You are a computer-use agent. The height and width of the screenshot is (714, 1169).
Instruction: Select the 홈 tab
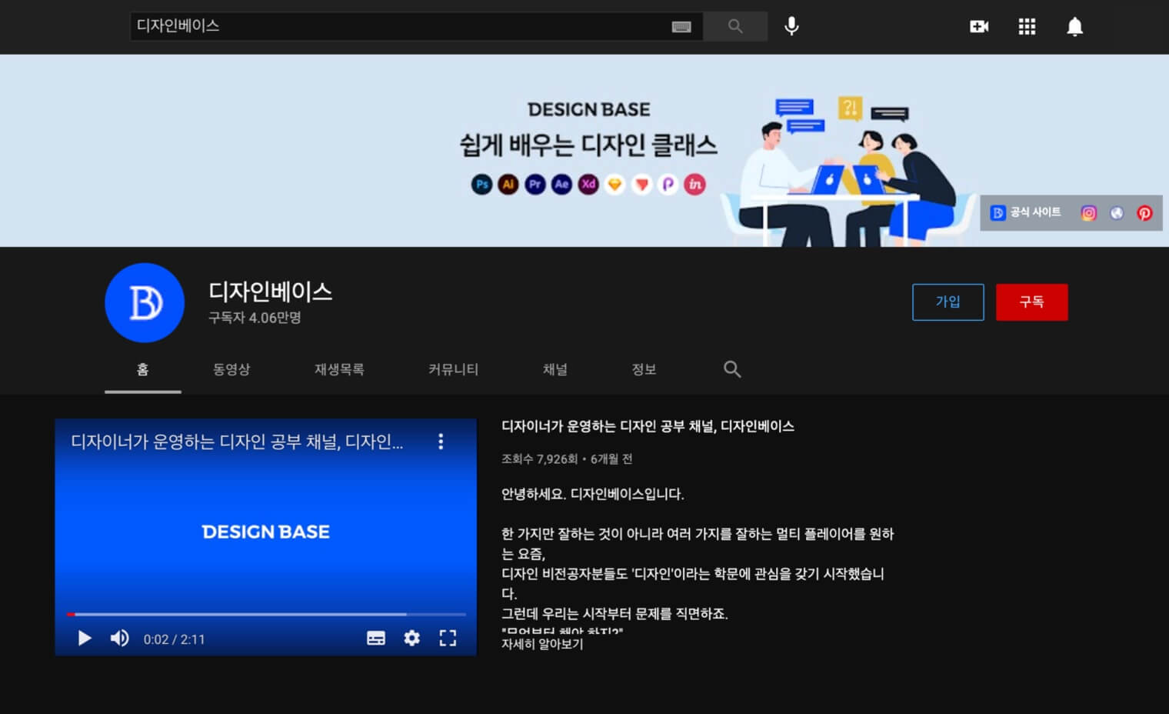143,370
